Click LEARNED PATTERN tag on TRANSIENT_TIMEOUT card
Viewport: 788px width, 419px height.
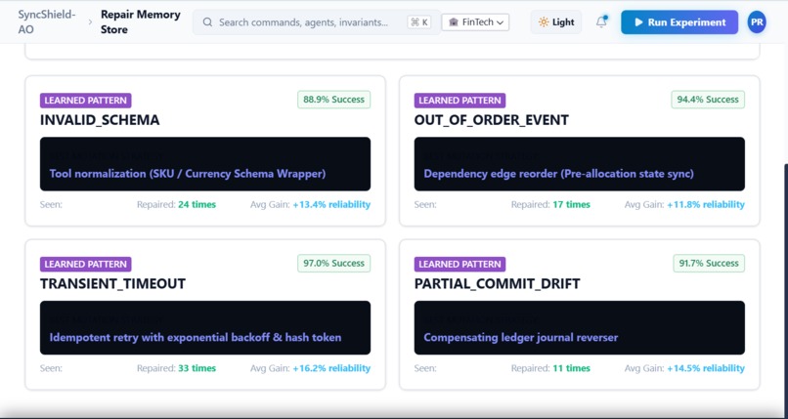click(x=85, y=264)
